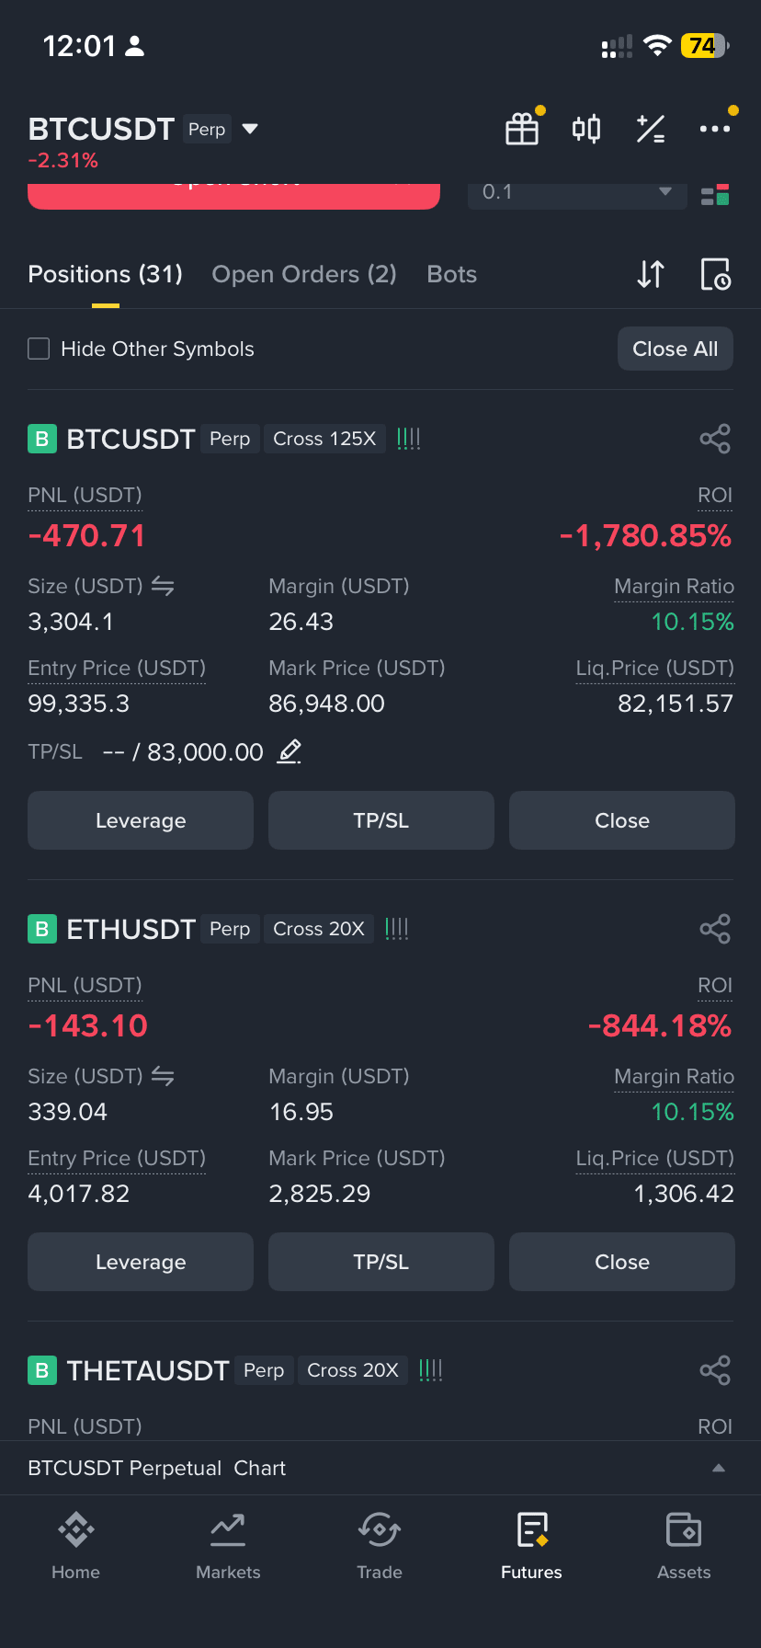Image resolution: width=761 pixels, height=1648 pixels.
Task: Share the ETHUSDT position
Action: 715,929
